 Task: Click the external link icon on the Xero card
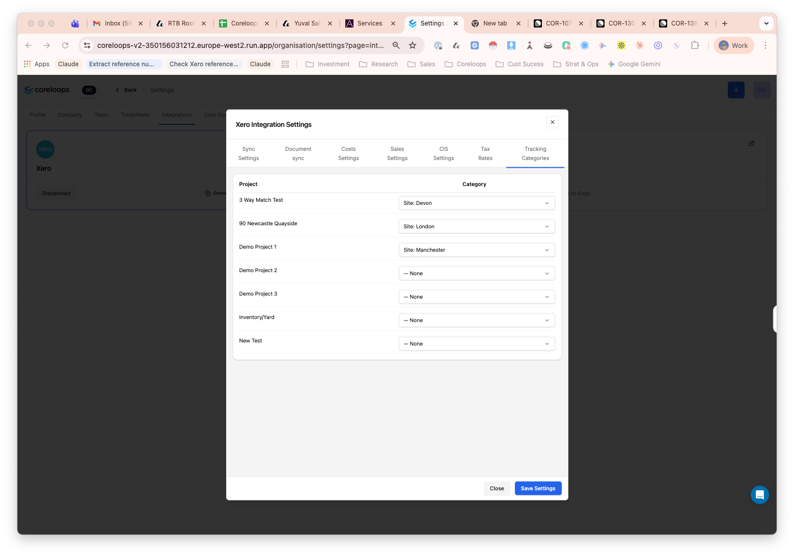point(751,143)
